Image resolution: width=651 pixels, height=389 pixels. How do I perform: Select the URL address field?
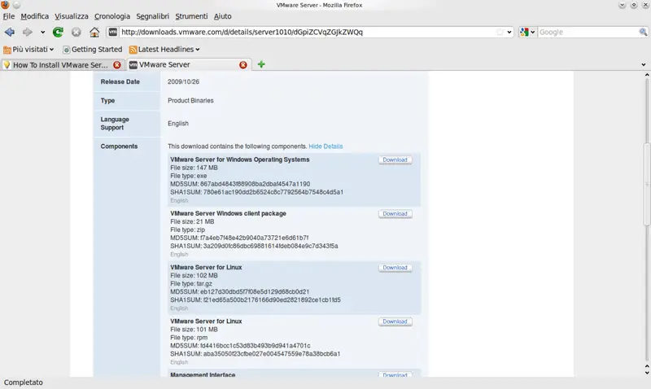tap(308, 32)
